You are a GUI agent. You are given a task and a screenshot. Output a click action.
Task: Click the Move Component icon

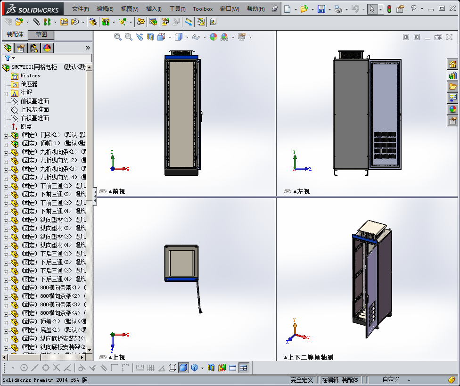pos(75,22)
